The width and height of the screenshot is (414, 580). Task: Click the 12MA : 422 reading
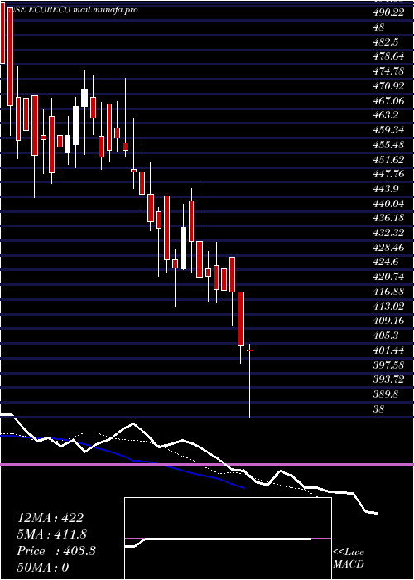[x=51, y=518]
